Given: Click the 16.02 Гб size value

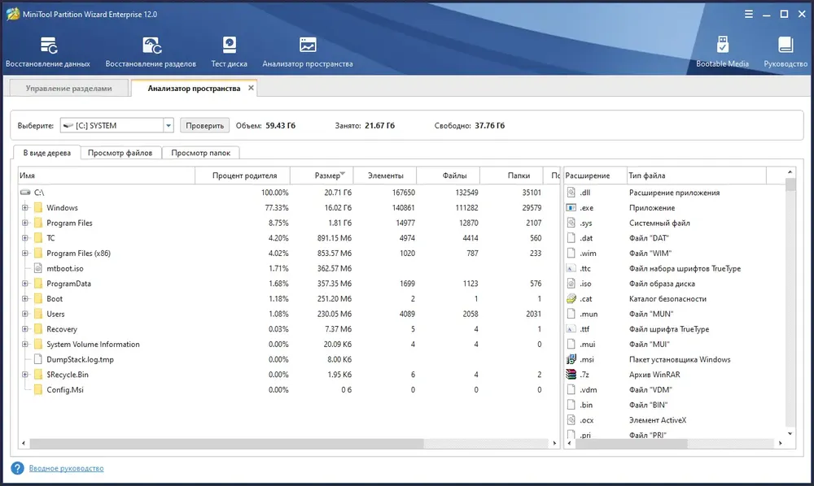Looking at the screenshot, I should [x=338, y=208].
